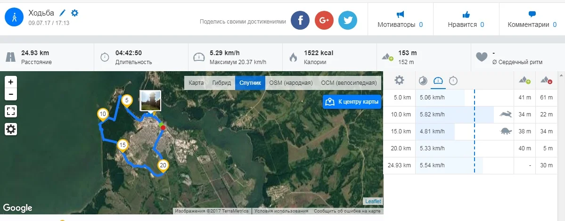Switch map to Гибрид view
Screen dimensions: 565x221
(221, 83)
